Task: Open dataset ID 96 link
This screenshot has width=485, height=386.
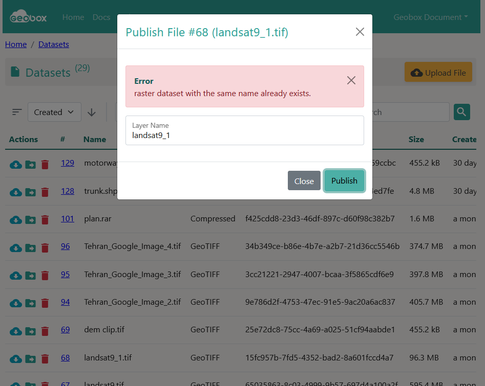Action: point(65,246)
